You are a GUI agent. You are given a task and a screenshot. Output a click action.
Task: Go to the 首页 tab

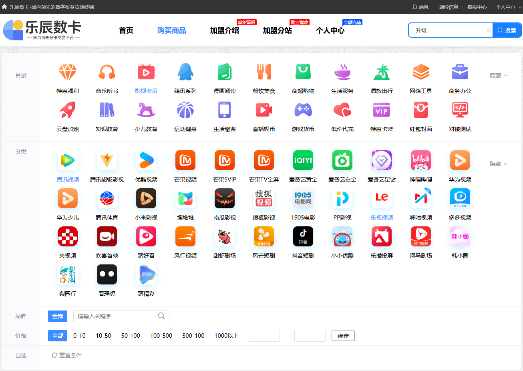pos(126,30)
